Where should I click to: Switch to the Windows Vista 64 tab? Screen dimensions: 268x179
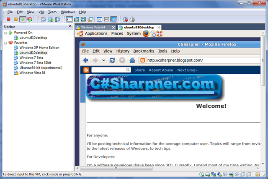pos(93,28)
